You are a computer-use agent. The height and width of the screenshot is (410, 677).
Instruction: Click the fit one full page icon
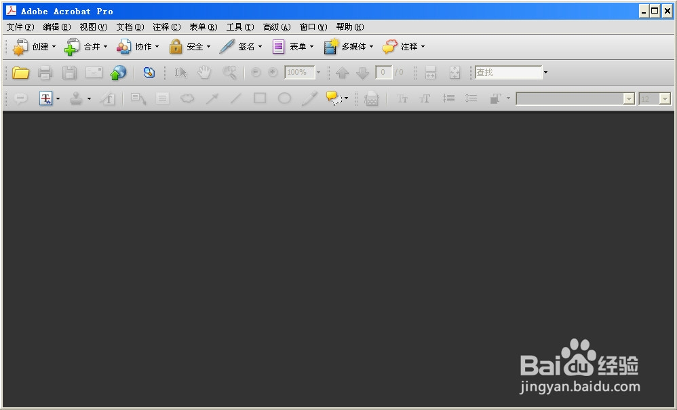tap(454, 73)
